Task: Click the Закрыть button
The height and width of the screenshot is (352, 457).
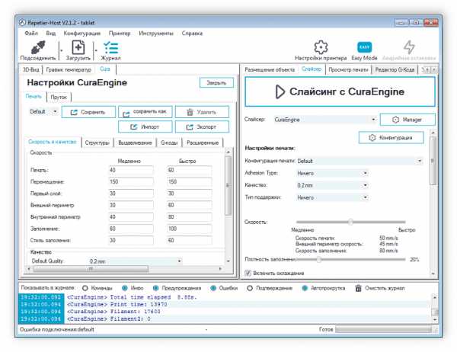Action: (x=216, y=83)
